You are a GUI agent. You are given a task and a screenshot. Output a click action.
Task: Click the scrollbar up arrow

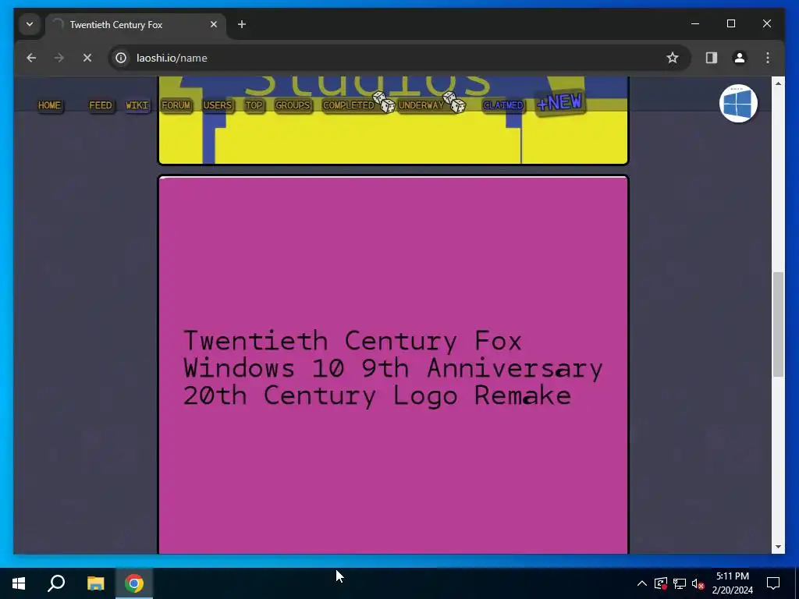pos(778,83)
